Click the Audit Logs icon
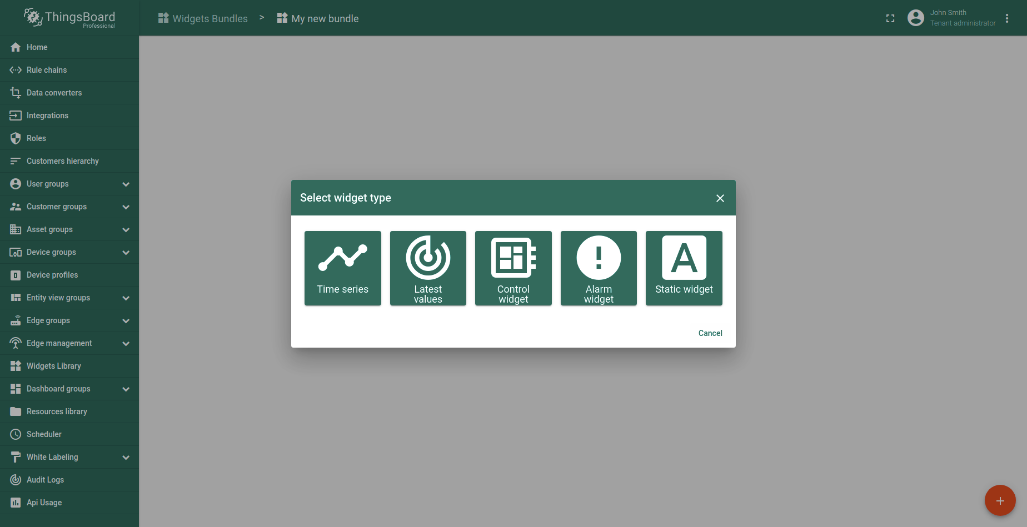Image resolution: width=1027 pixels, height=527 pixels. 16,480
